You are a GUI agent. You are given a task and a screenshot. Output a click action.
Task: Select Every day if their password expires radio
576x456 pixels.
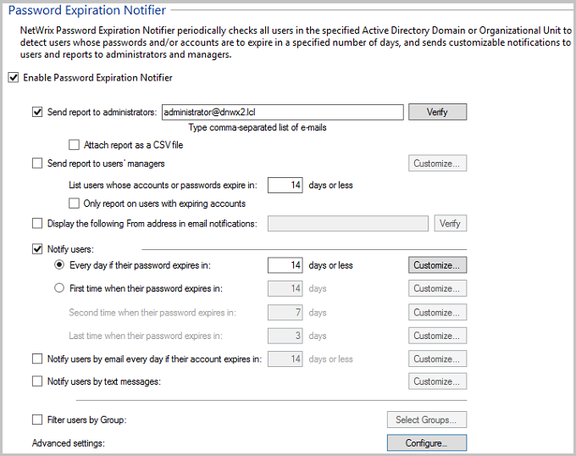pos(59,265)
